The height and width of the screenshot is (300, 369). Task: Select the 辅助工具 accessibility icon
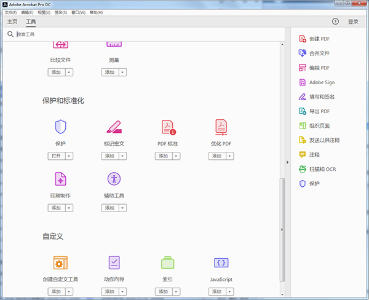[x=114, y=179]
